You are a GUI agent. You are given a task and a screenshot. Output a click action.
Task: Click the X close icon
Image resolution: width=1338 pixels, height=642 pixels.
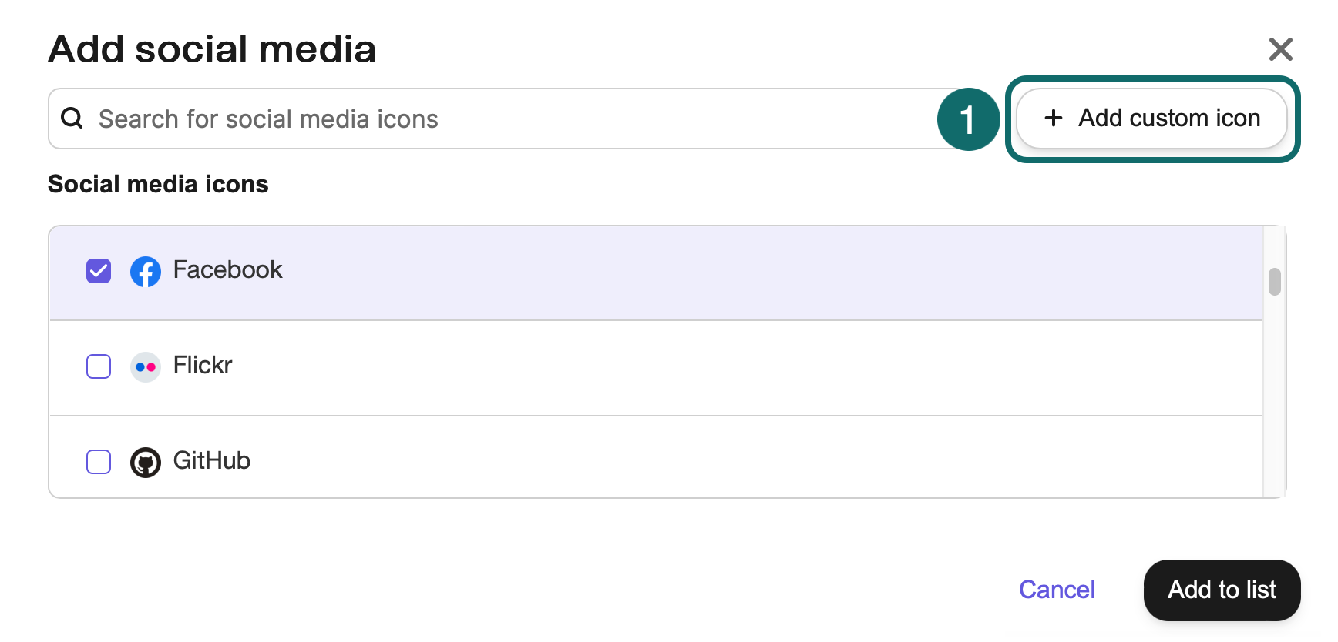tap(1280, 48)
